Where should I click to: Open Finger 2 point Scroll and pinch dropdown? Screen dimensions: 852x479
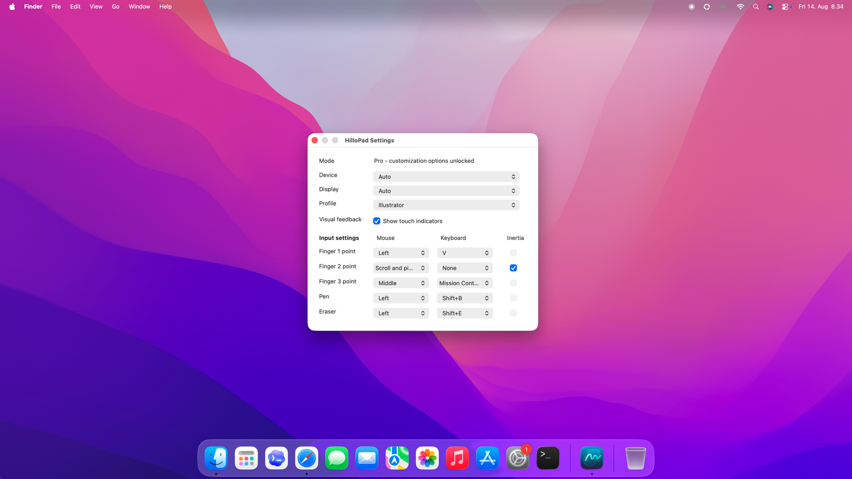coord(401,268)
